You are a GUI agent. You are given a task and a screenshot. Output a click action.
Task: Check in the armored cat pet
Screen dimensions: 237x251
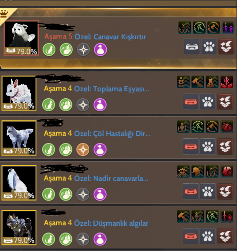tap(225, 236)
